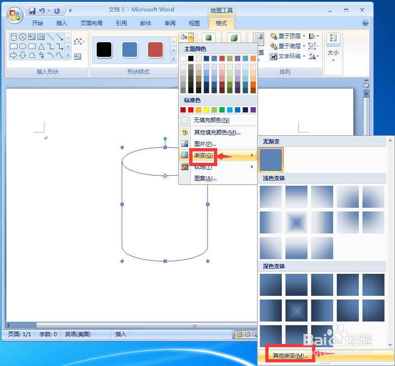Open the 格式 Format tab
This screenshot has height=366, width=395.
tap(221, 23)
